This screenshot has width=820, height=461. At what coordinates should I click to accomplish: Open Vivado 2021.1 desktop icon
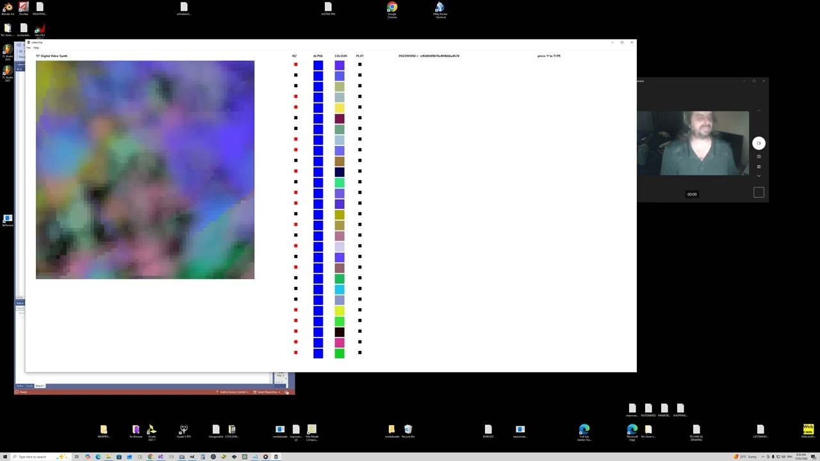[x=152, y=432]
